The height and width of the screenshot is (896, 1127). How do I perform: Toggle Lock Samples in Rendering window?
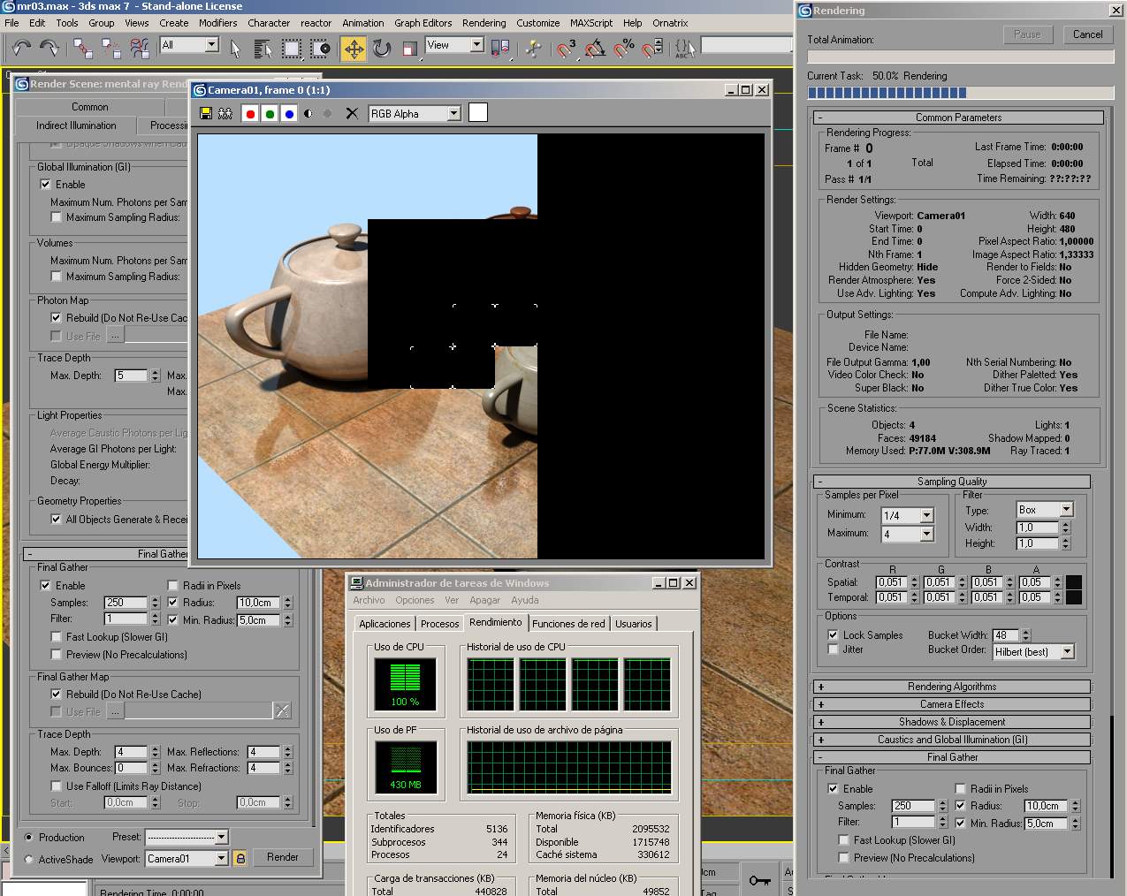[x=833, y=635]
